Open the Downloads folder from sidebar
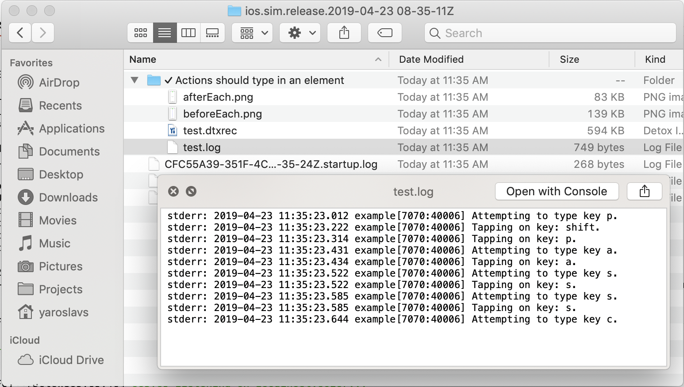684x387 pixels. (69, 197)
